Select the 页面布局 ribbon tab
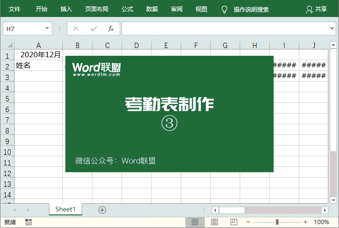This screenshot has height=228, width=339. pos(97,9)
